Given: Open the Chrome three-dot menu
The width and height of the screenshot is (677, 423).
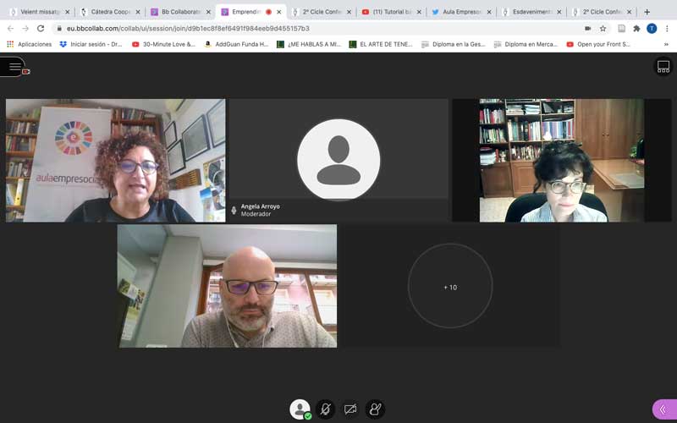Looking at the screenshot, I should 667,29.
